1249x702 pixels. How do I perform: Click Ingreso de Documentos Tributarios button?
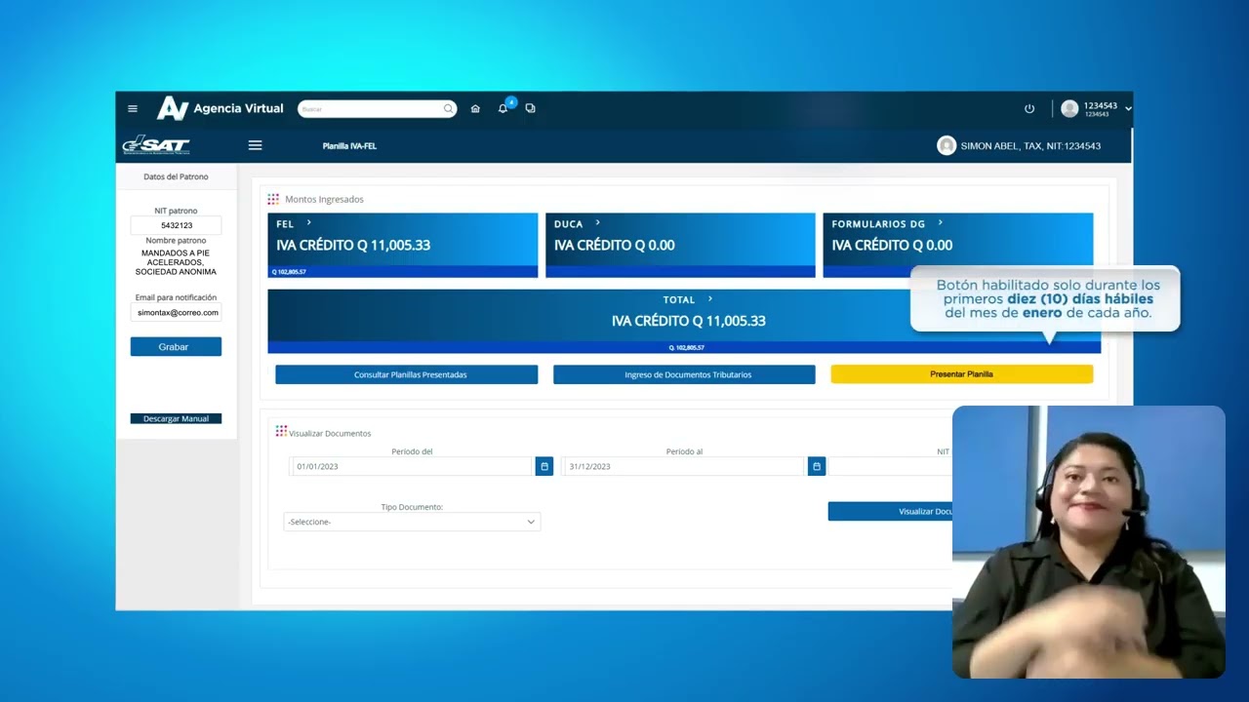(x=684, y=374)
